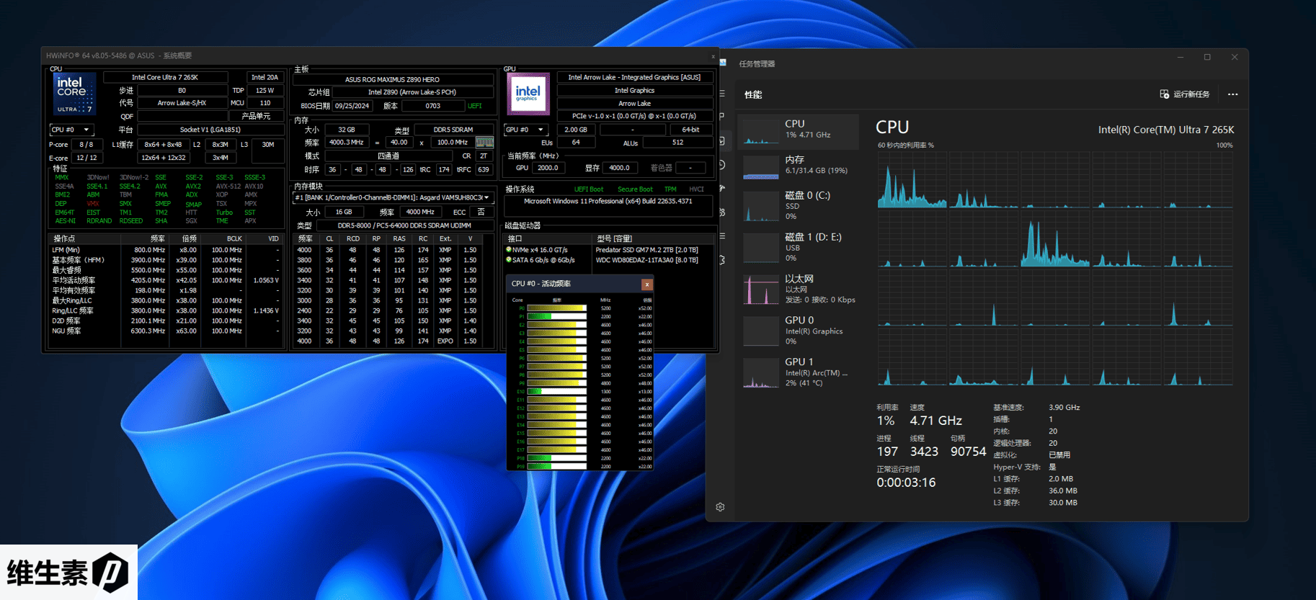This screenshot has height=600, width=1316.
Task: Open the Task Manager more options menu
Action: pyautogui.click(x=1232, y=94)
